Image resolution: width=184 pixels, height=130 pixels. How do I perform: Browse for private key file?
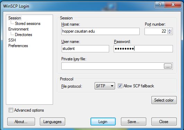point(168,66)
